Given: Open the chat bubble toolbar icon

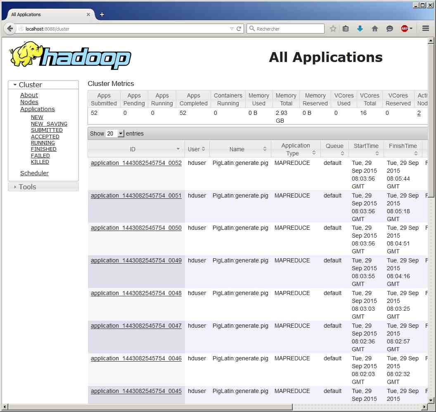Looking at the screenshot, I should click(x=389, y=29).
